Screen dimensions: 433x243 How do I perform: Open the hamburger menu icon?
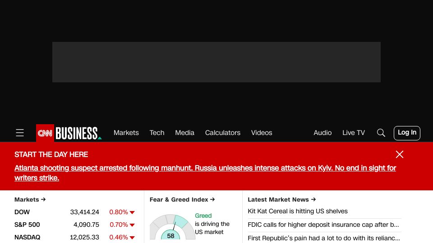click(x=19, y=133)
